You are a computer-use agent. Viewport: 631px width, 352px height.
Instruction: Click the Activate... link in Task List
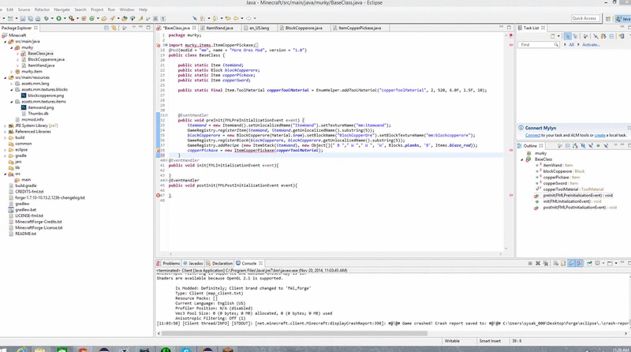(591, 45)
